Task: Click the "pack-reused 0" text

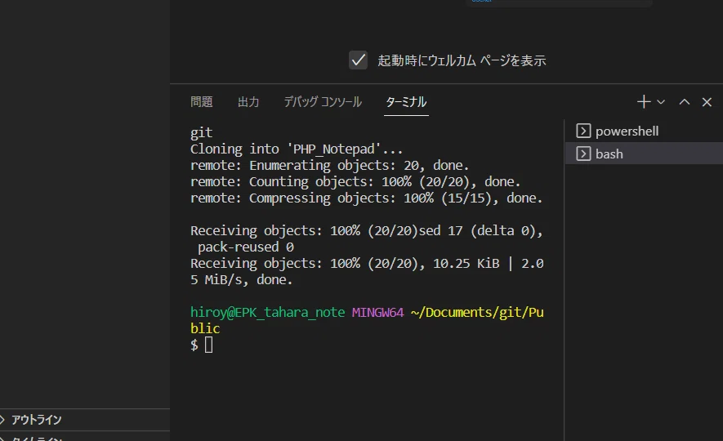Action: [246, 247]
